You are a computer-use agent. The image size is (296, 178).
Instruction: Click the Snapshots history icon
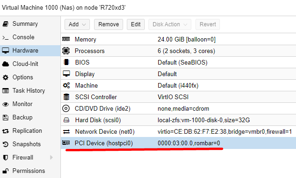6,144
